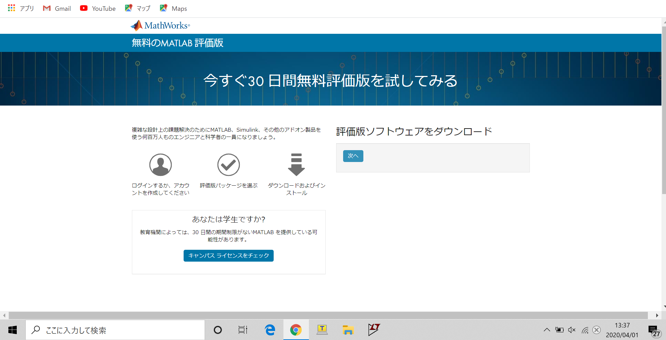Screen dimensions: 666x340
Task: Open the T laptop app on taskbar
Action: (322, 330)
